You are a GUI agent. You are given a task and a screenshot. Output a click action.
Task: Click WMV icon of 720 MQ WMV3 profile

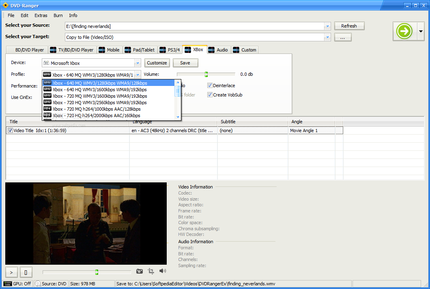click(x=47, y=96)
